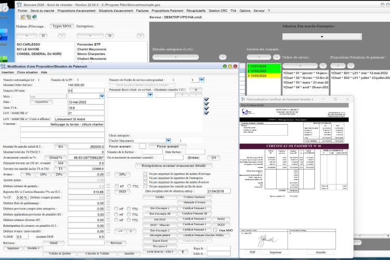Toggle the small Forcer avenant checkbox
This screenshot has width=390, height=260.
point(142,146)
